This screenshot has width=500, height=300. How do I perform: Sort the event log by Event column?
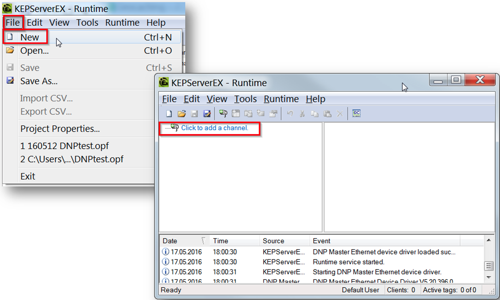pyautogui.click(x=385, y=241)
